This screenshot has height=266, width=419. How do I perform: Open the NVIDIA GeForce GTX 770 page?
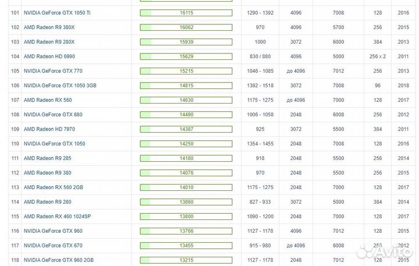coord(53,71)
